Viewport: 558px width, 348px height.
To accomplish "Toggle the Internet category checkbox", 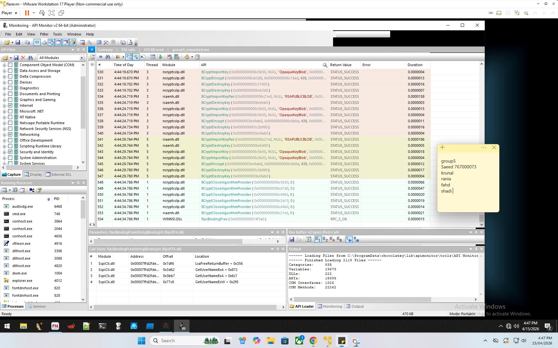I will coord(10,105).
